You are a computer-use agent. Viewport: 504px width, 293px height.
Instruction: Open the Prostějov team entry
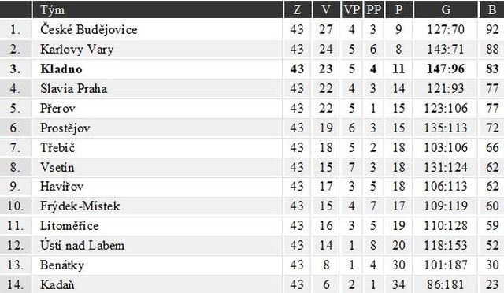coord(65,128)
